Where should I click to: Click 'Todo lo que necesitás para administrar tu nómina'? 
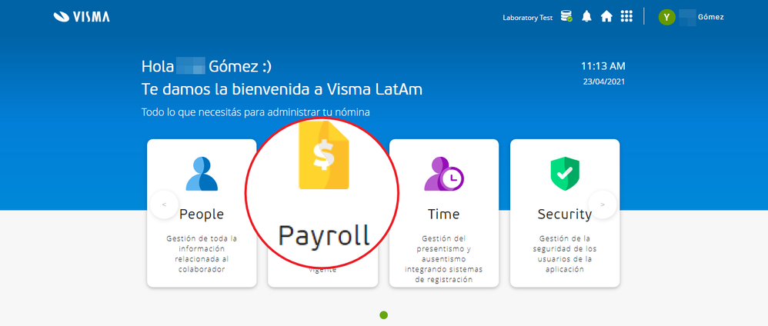[255, 112]
